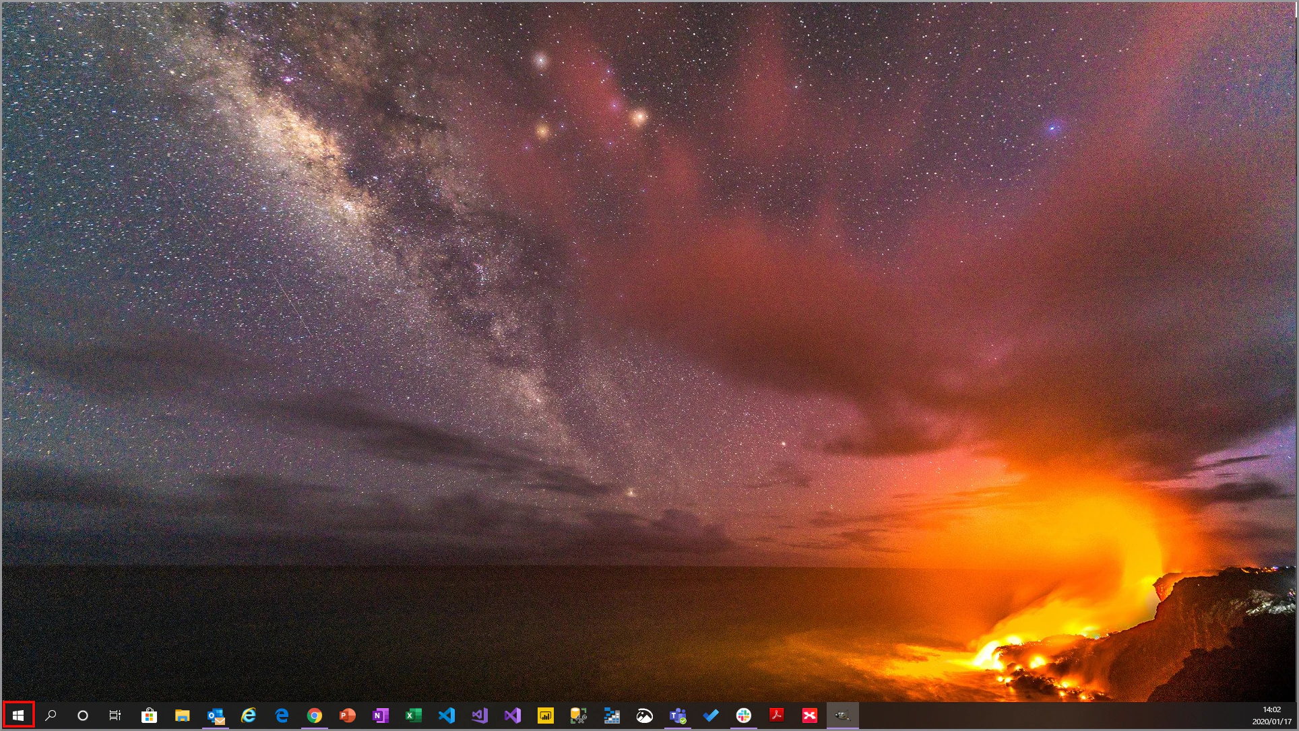Viewport: 1299px width, 731px height.
Task: Switch to GIMP in taskbar
Action: coord(843,716)
